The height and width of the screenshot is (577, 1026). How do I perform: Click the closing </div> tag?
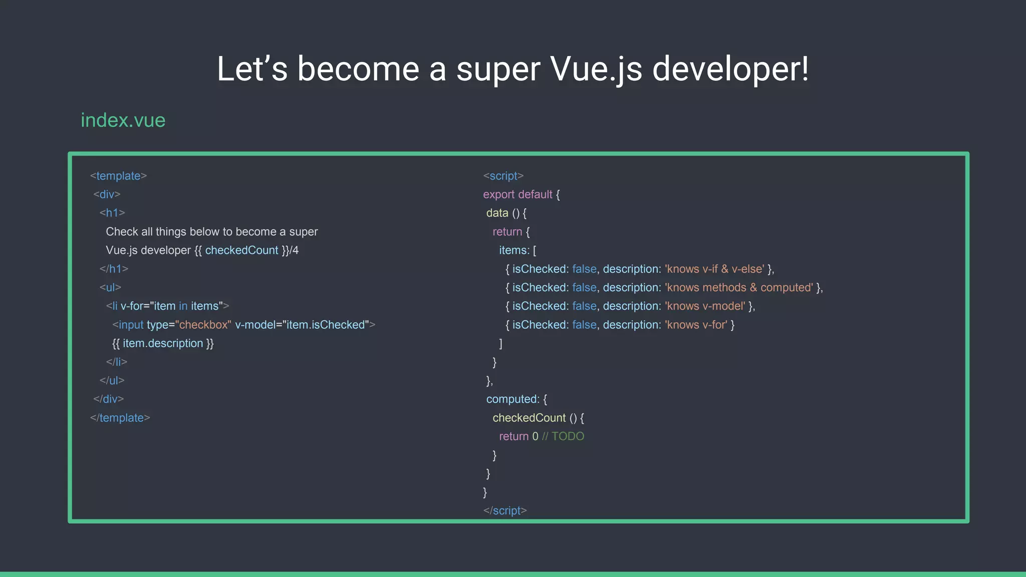[108, 399]
